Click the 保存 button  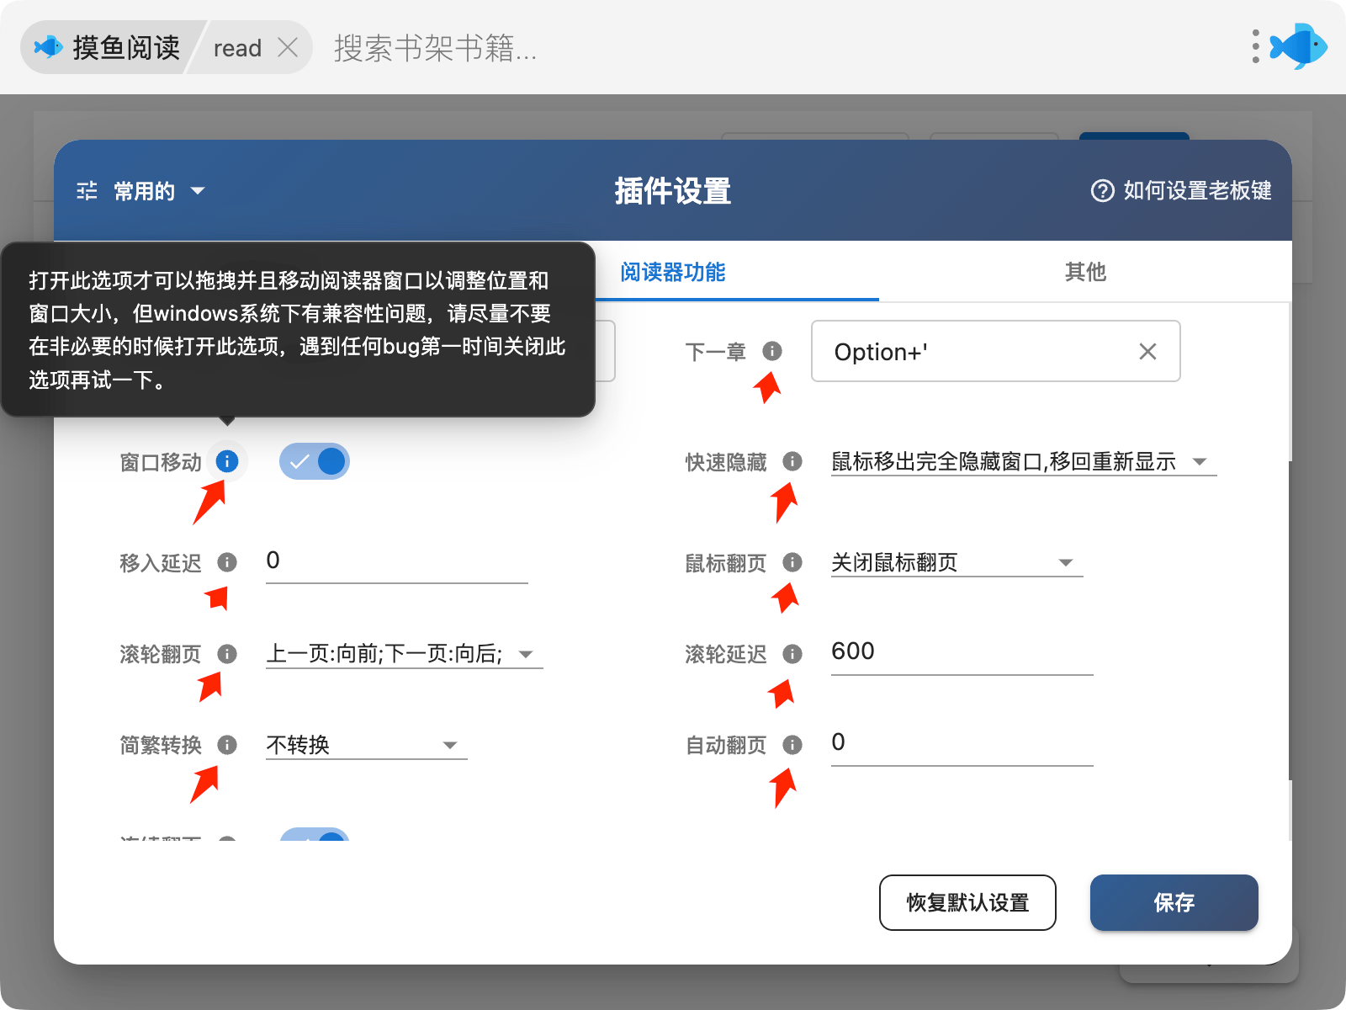(x=1174, y=902)
